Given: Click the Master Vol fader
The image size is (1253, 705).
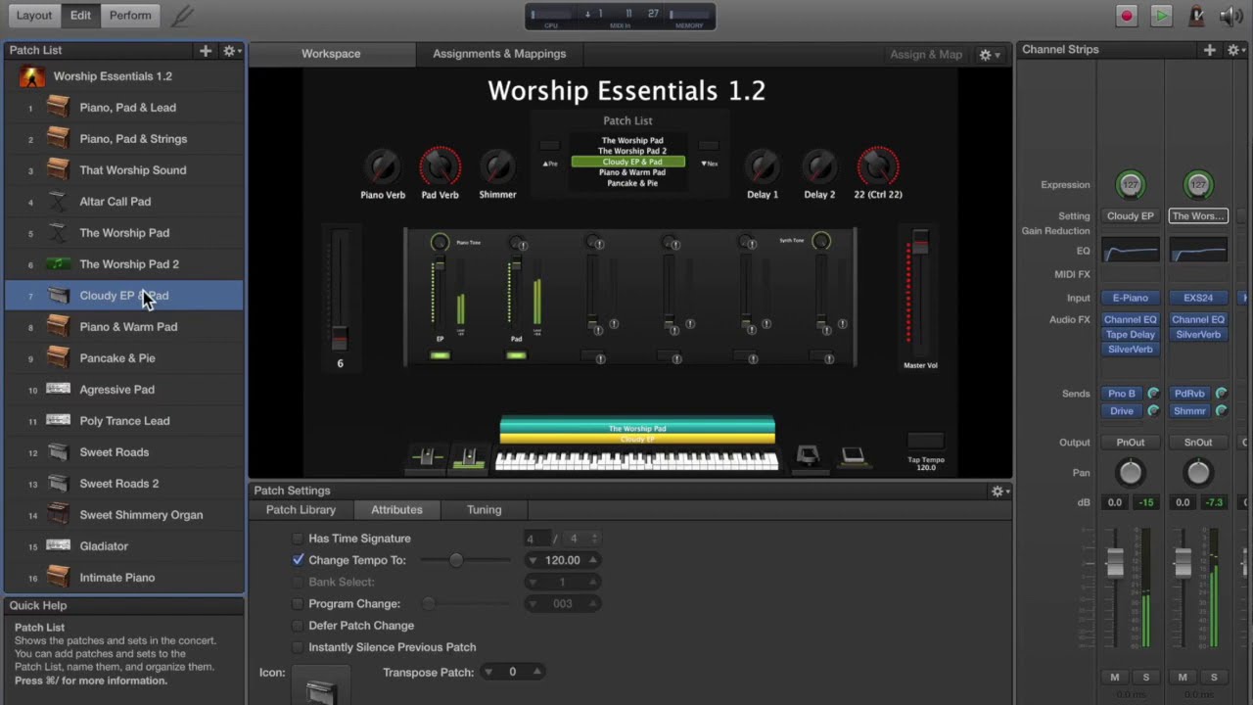Looking at the screenshot, I should point(920,241).
